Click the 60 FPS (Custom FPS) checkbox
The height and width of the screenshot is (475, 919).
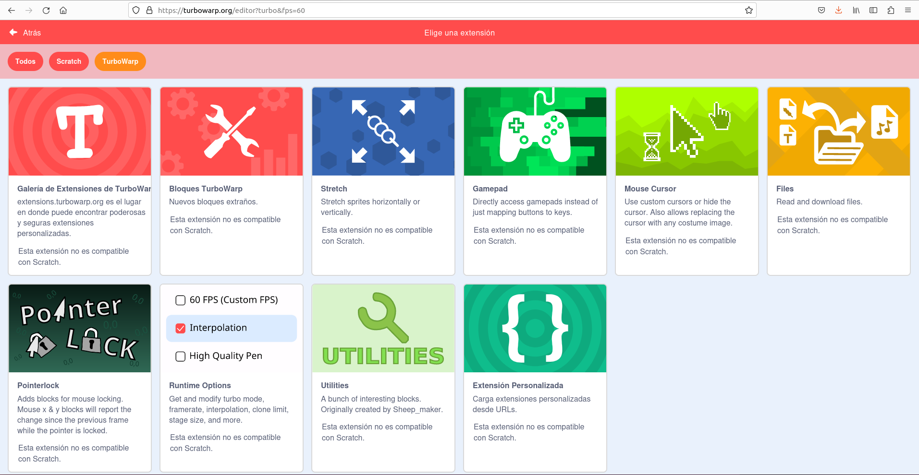coord(181,300)
